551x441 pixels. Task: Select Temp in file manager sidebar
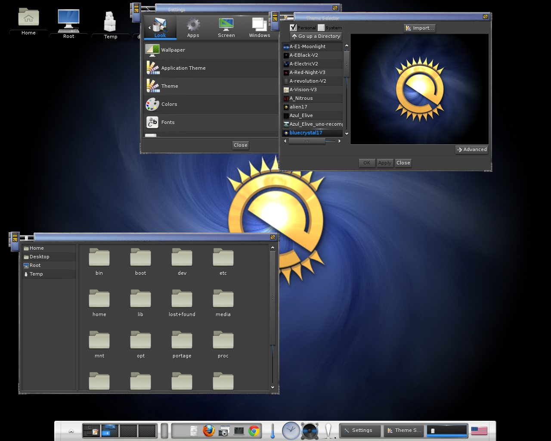tap(49, 274)
